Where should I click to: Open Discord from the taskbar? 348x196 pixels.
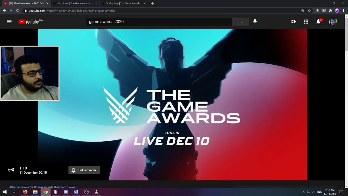[66, 192]
